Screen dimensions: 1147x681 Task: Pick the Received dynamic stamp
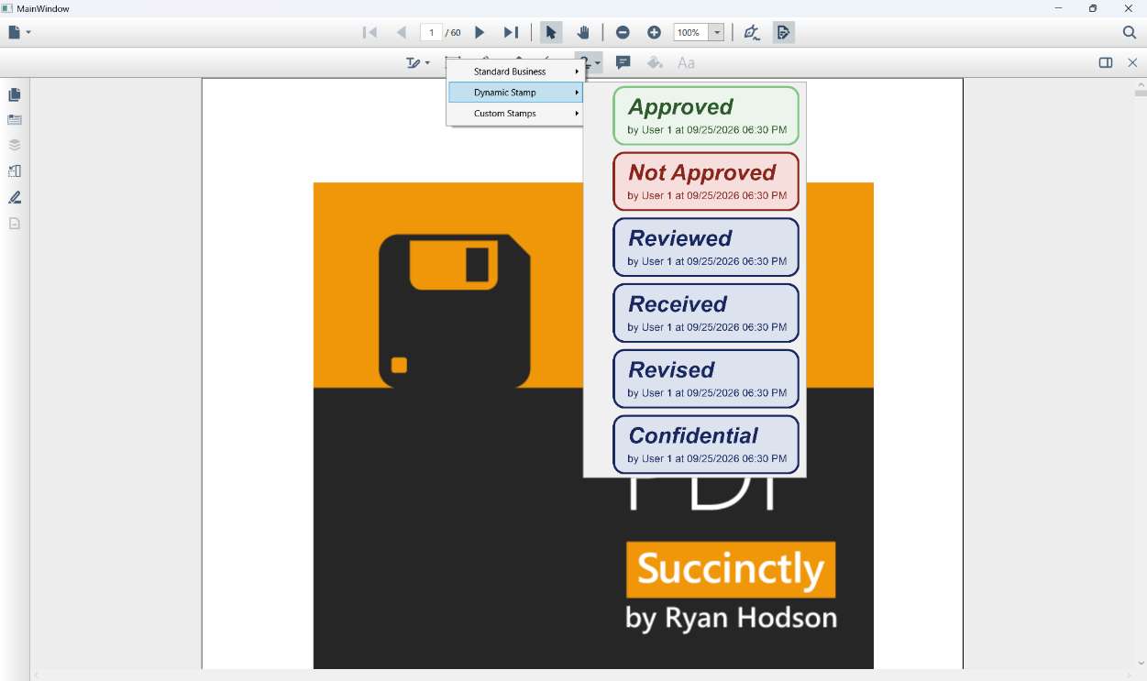pyautogui.click(x=706, y=313)
